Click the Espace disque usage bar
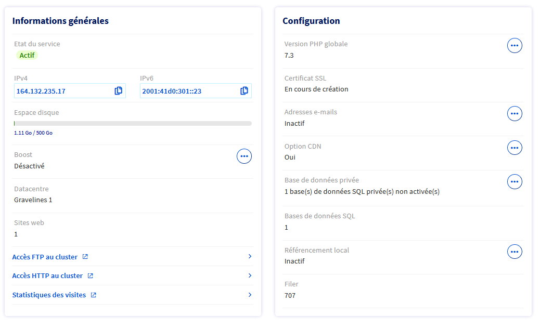This screenshot has height=329, width=540. [x=133, y=124]
